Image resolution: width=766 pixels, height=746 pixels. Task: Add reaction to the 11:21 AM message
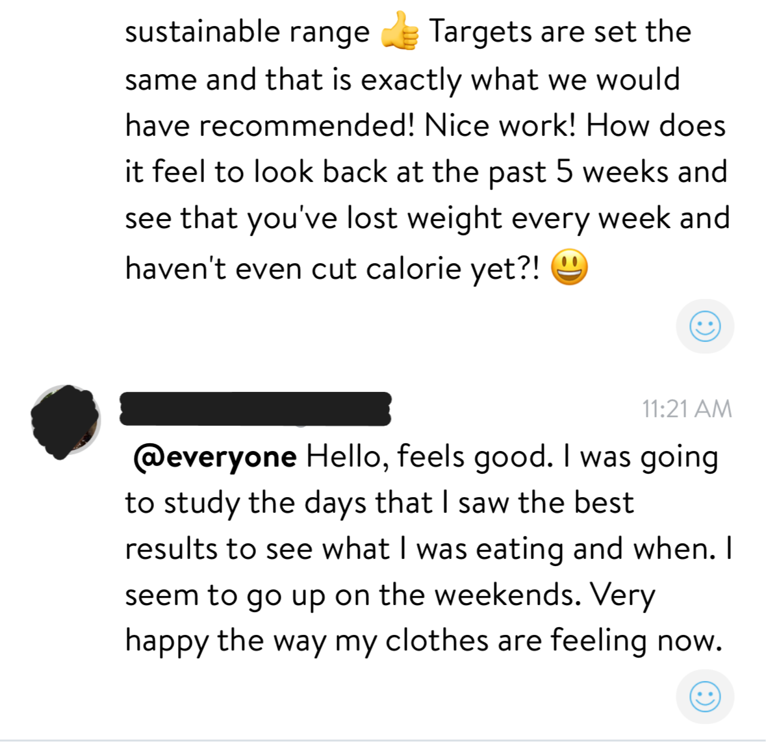coord(705,697)
